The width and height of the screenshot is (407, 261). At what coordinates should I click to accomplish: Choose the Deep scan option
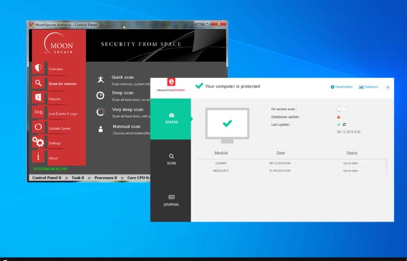coord(123,93)
